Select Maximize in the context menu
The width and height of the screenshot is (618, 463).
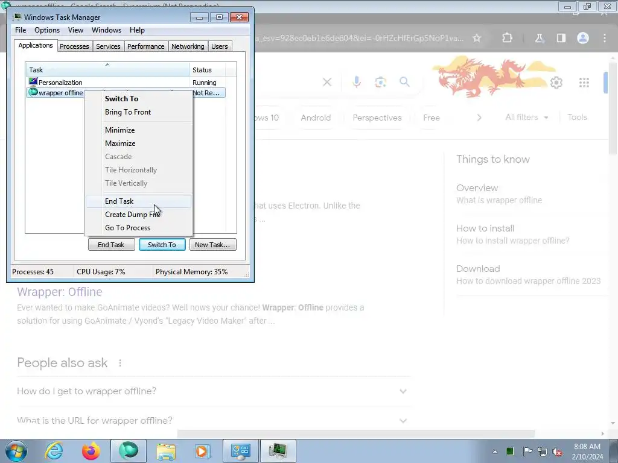click(138, 143)
